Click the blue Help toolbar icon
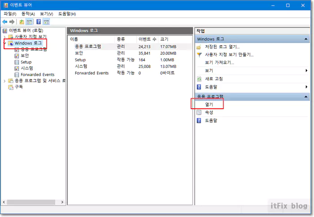Image resolution: width=314 pixels, height=217 pixels. pos(39,22)
